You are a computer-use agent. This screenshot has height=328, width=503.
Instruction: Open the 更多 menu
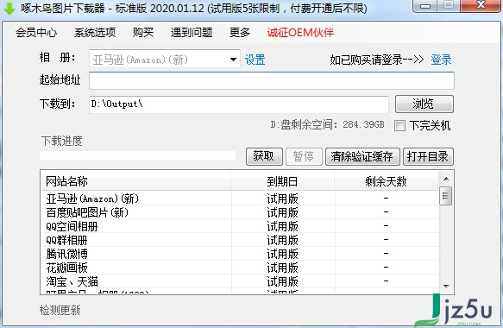(x=240, y=33)
